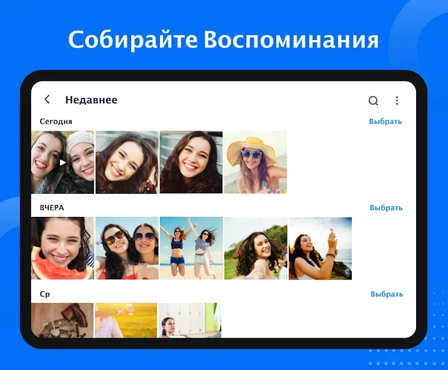
Task: Click Выбрать for the ВЧЕРА section
Action: [386, 207]
